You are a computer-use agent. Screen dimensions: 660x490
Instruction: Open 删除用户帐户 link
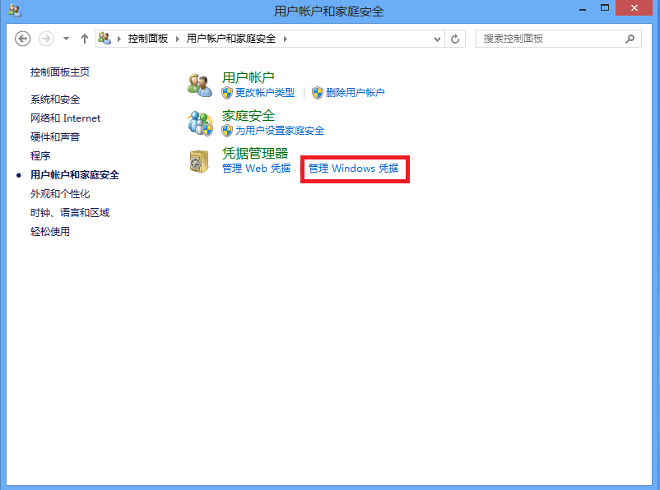356,93
